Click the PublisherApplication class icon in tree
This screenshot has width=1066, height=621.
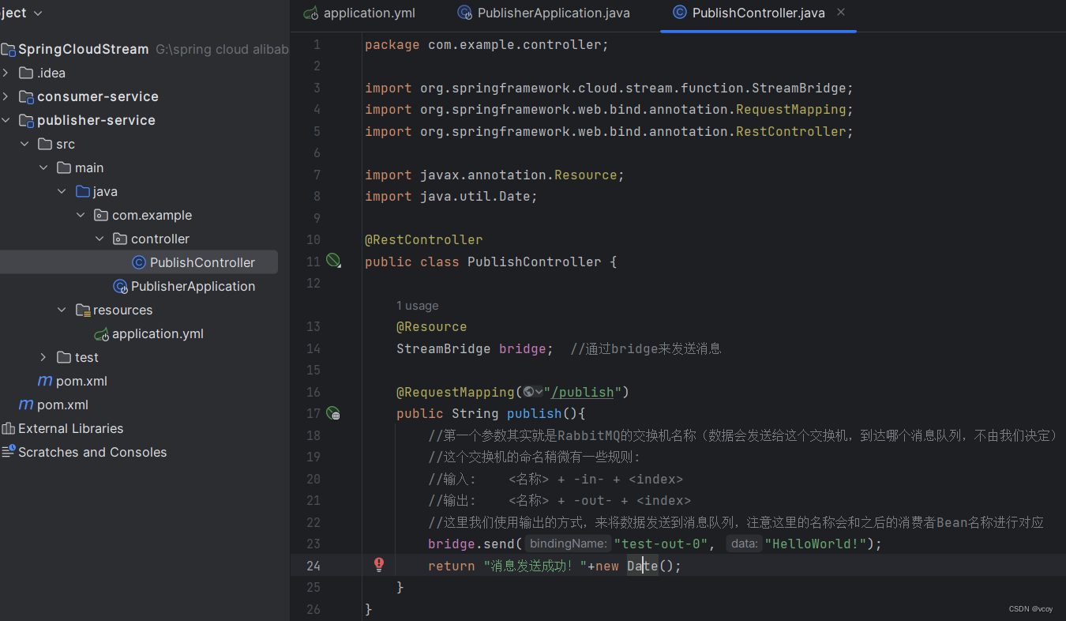point(120,286)
